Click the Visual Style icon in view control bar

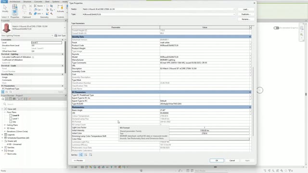point(87,167)
